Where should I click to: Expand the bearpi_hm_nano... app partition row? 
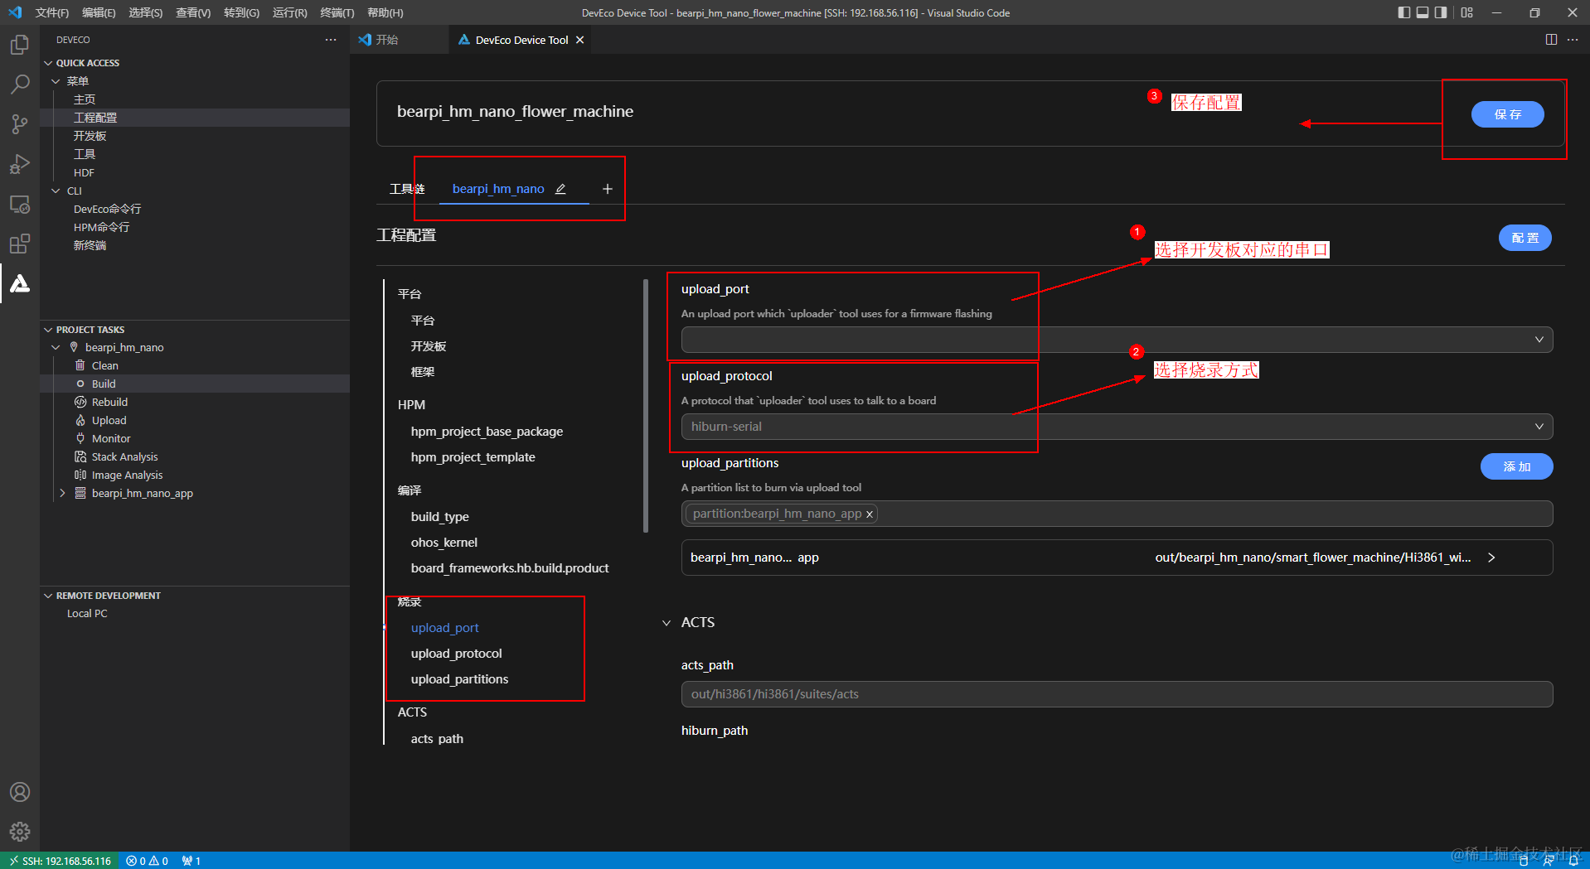(1491, 558)
